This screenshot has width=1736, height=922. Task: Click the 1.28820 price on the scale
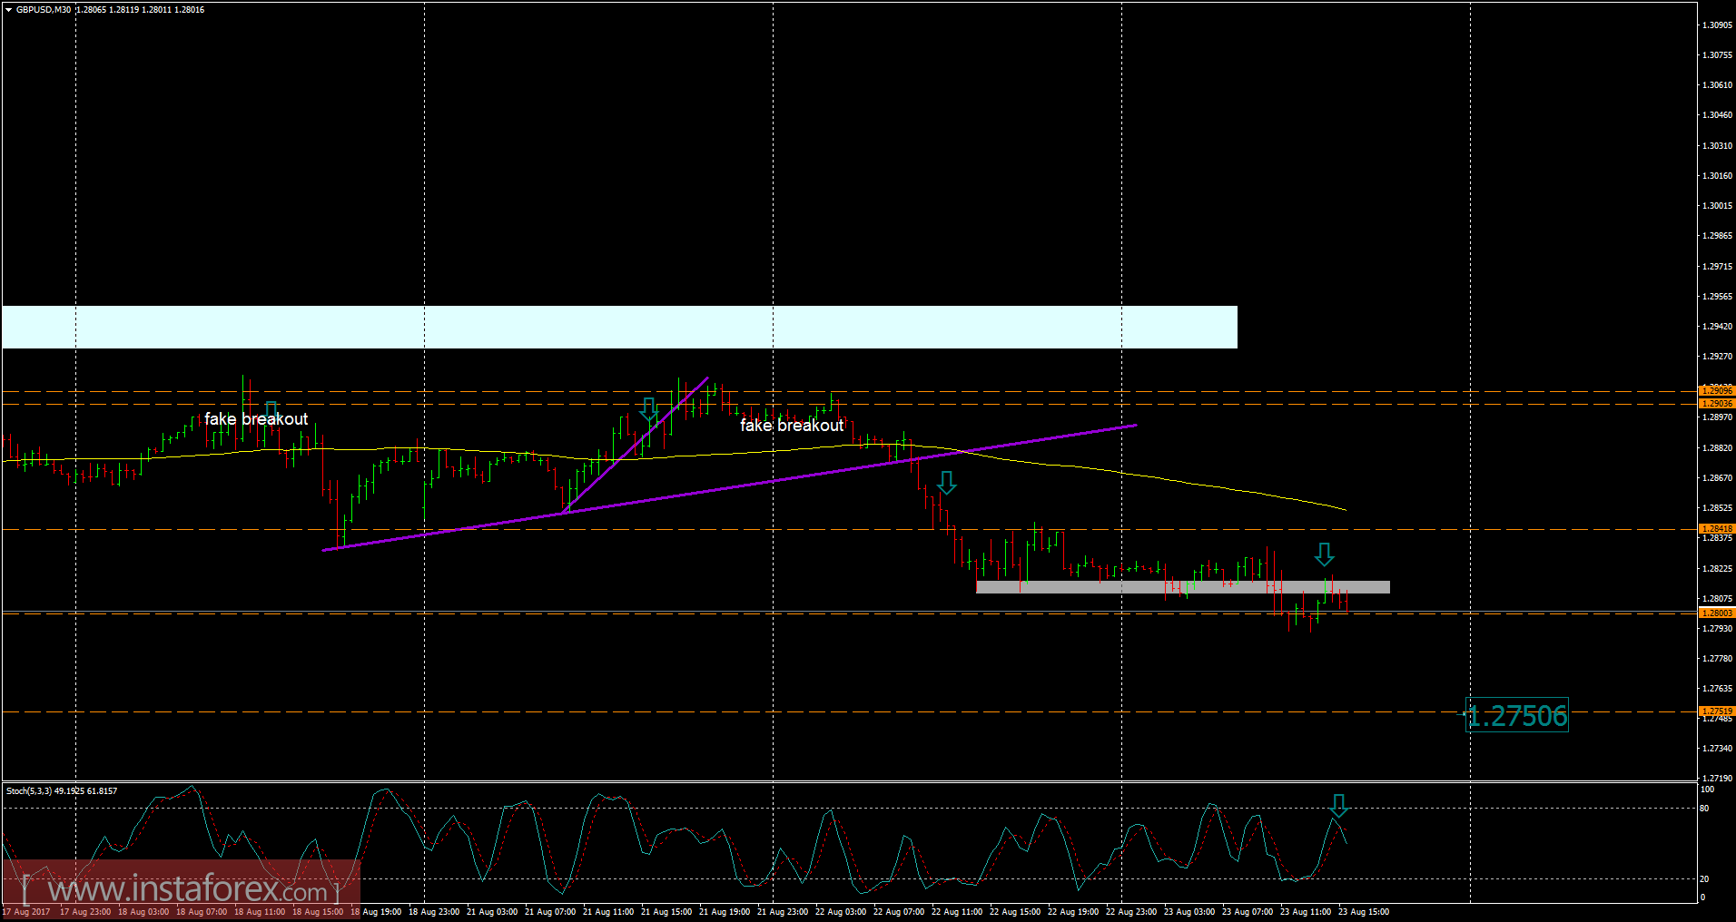point(1718,448)
